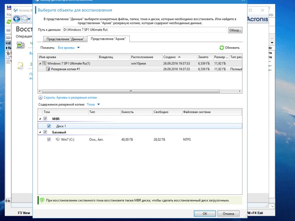Click F3 View in the background file manager

(x=24, y=213)
